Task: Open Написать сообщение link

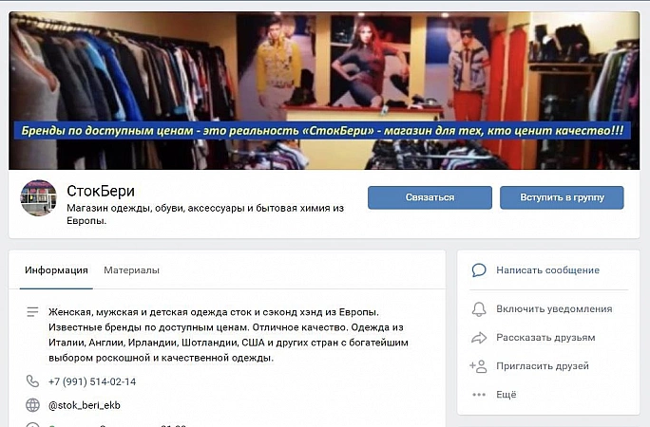Action: coord(547,270)
